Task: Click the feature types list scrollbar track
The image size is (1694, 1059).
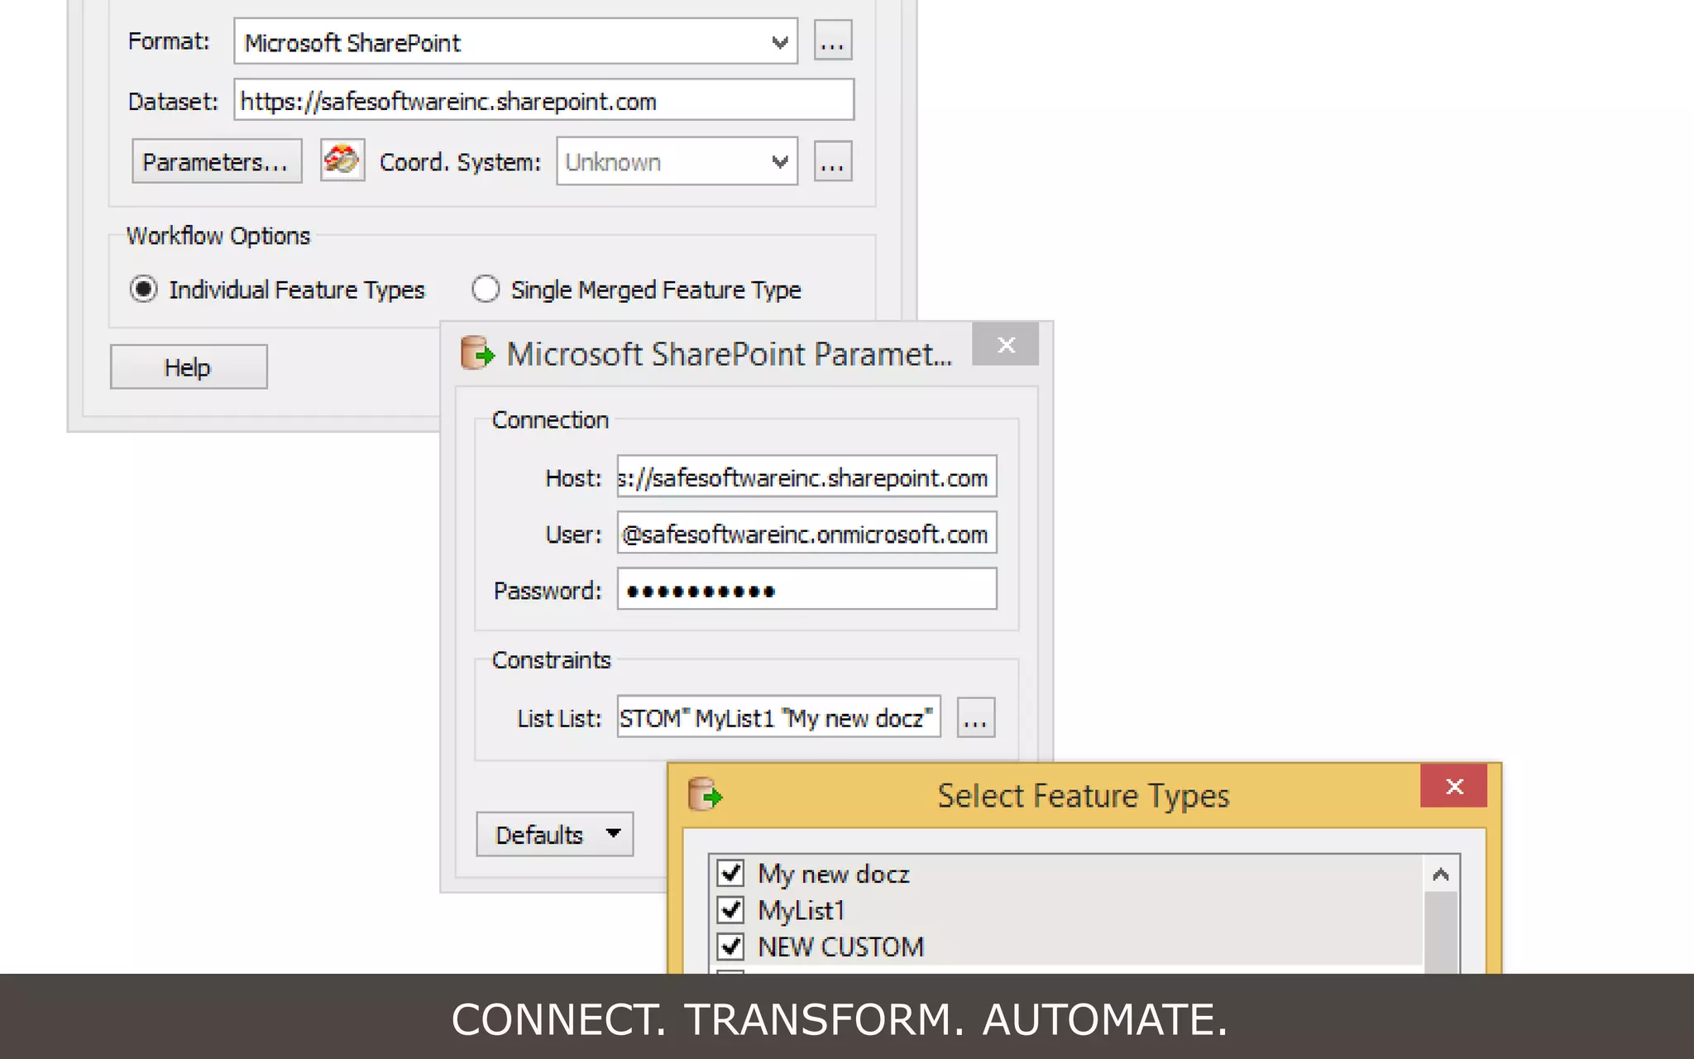Action: point(1441,932)
